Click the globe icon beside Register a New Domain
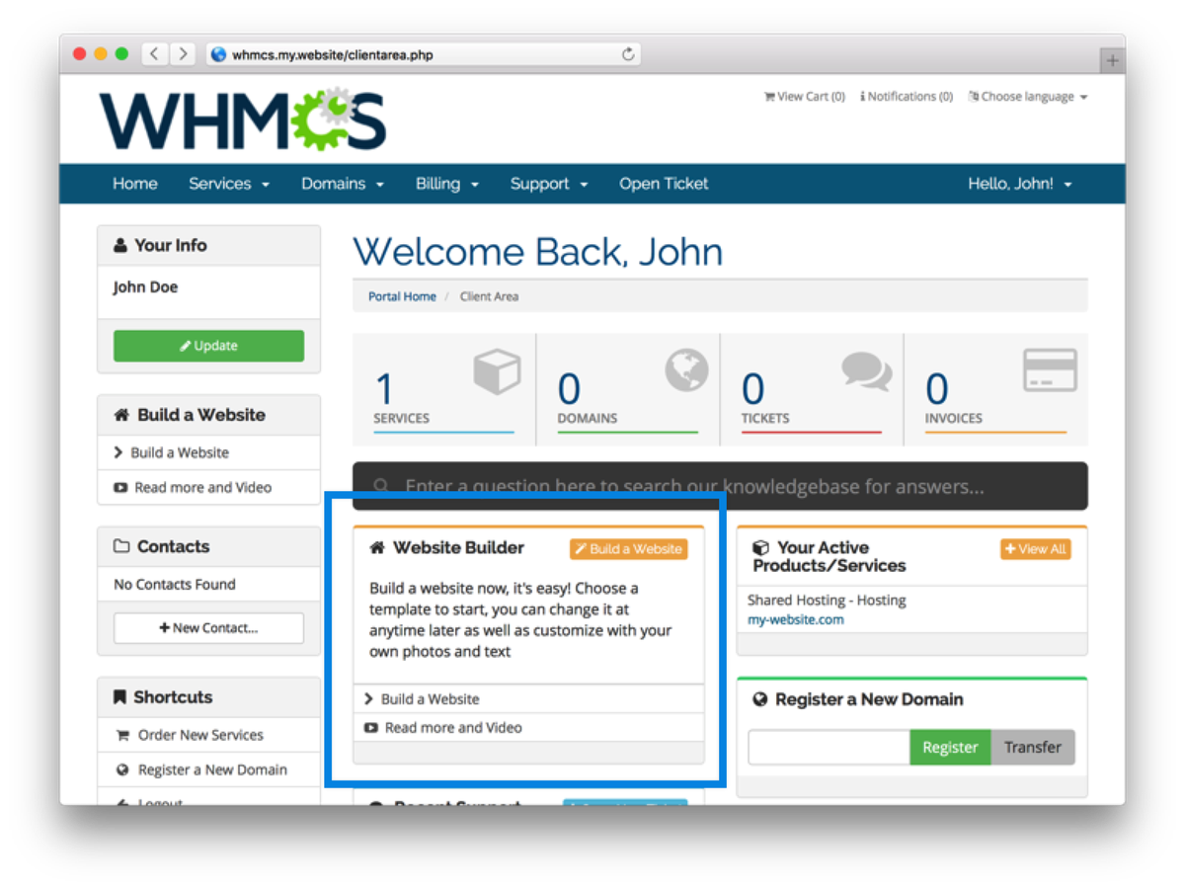The width and height of the screenshot is (1185, 890). tap(760, 699)
